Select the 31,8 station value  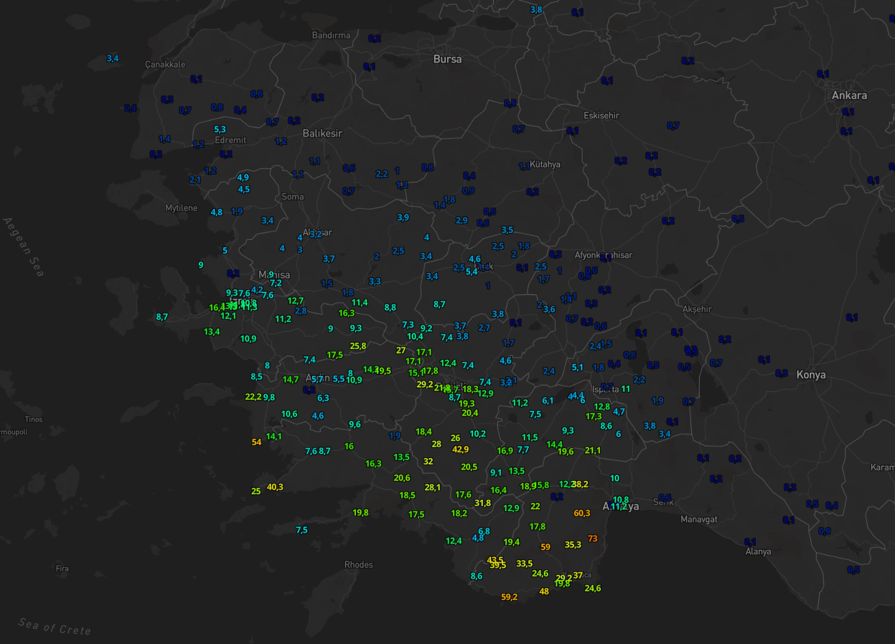(483, 503)
